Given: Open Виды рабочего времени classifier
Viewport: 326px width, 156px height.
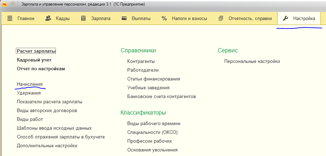Looking at the screenshot, I should 154,124.
